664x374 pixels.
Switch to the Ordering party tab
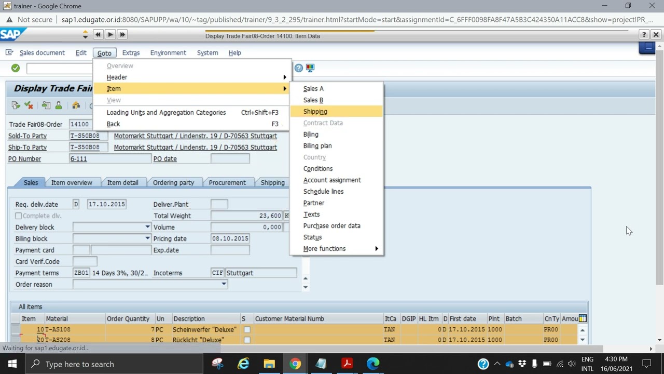pyautogui.click(x=173, y=182)
